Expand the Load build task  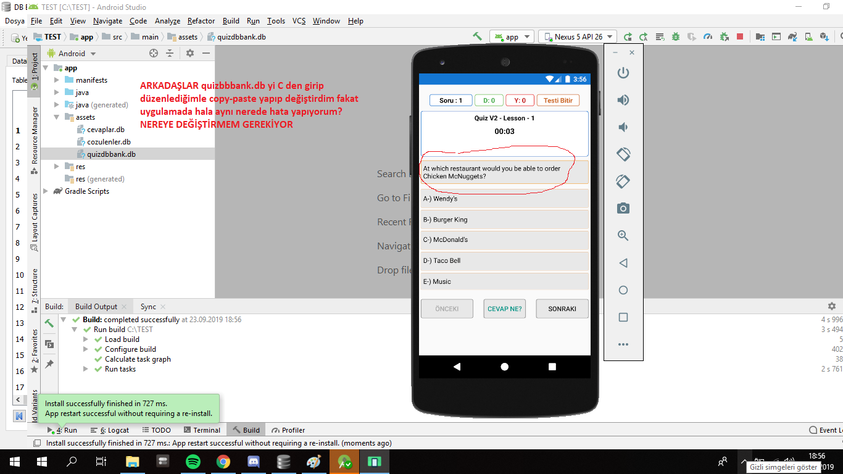[86, 339]
